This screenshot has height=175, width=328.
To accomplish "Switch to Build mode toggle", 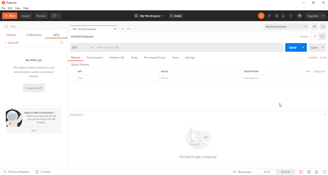I will [267, 172].
